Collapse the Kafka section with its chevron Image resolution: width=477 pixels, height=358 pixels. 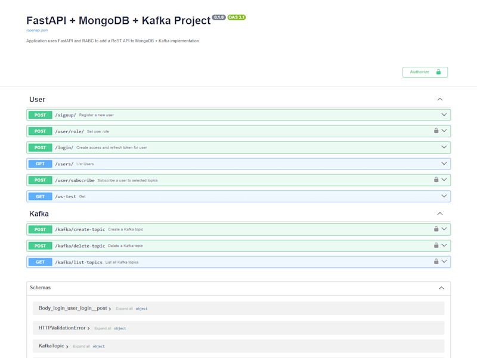pyautogui.click(x=440, y=214)
